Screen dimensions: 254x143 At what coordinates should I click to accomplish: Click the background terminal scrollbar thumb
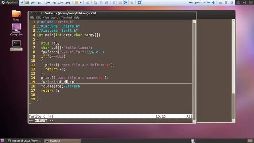click(233, 106)
